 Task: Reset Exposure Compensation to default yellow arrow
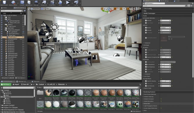172,57
